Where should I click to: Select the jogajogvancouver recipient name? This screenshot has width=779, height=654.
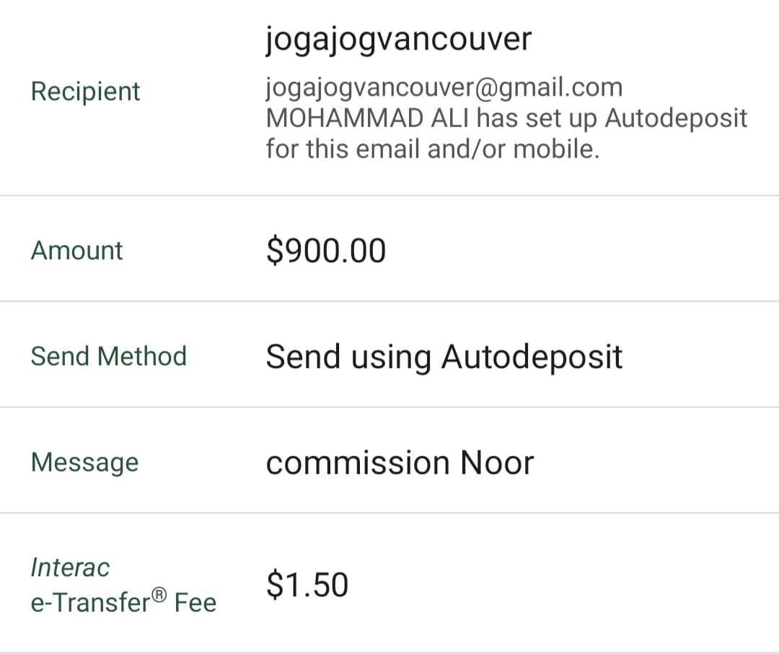398,40
